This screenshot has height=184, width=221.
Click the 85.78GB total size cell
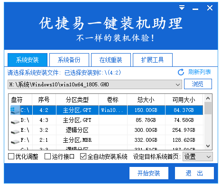click(x=146, y=120)
